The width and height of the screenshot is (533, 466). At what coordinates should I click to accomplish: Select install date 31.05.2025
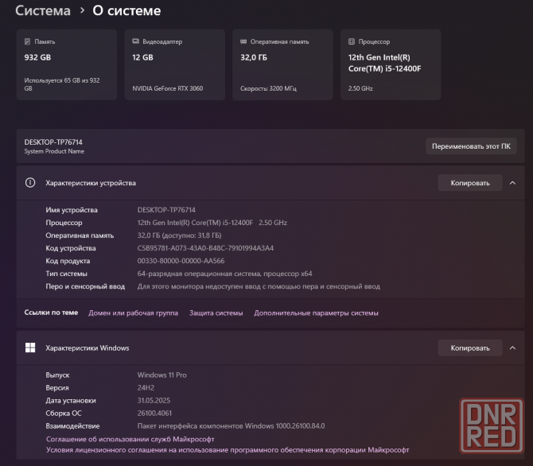click(154, 401)
